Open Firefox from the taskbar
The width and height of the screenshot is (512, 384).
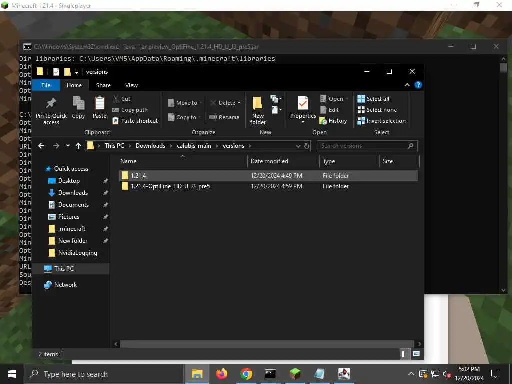pos(221,374)
